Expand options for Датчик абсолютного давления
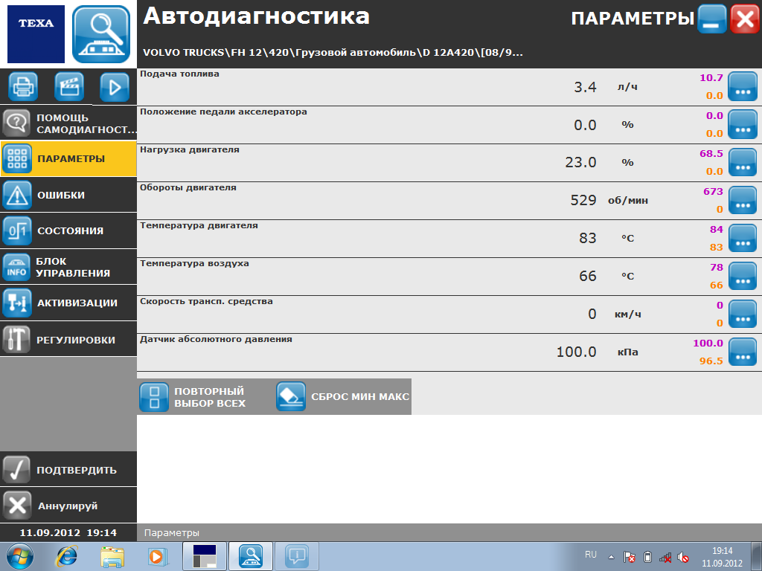 [x=740, y=352]
